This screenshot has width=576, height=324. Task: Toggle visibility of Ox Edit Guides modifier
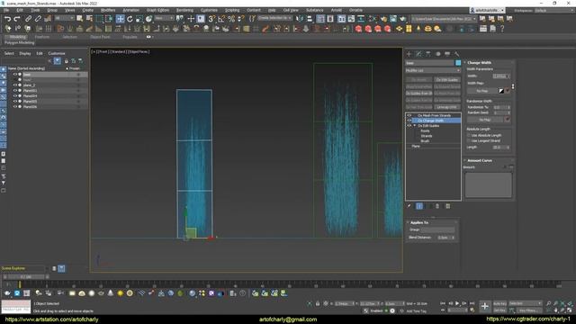pyautogui.click(x=409, y=126)
